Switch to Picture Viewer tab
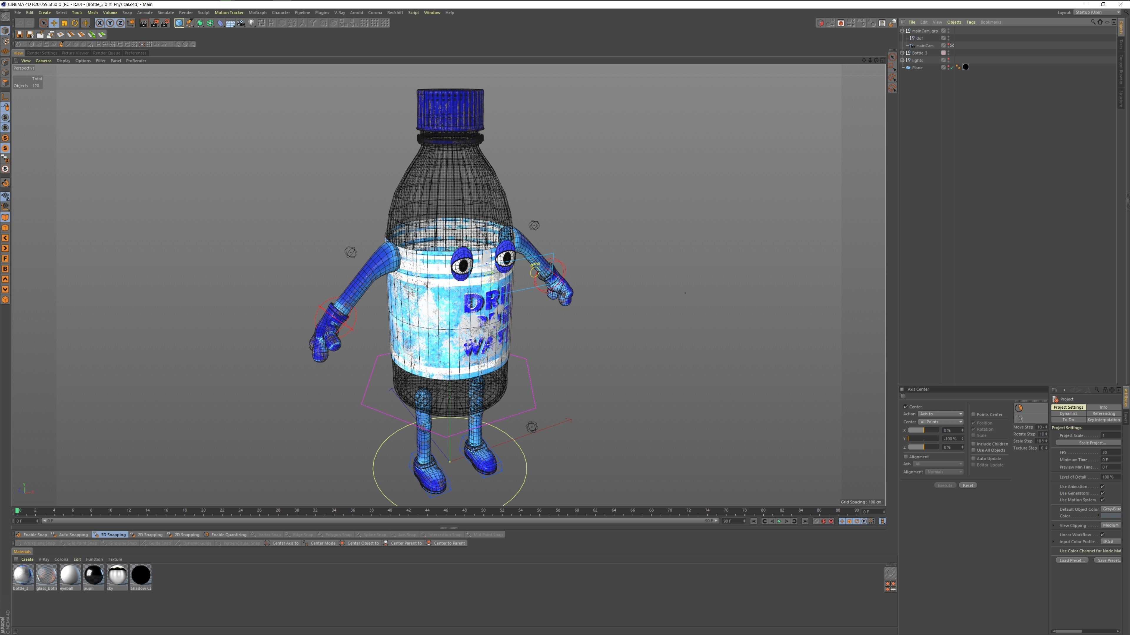Screen dimensions: 1130x635 75,53
